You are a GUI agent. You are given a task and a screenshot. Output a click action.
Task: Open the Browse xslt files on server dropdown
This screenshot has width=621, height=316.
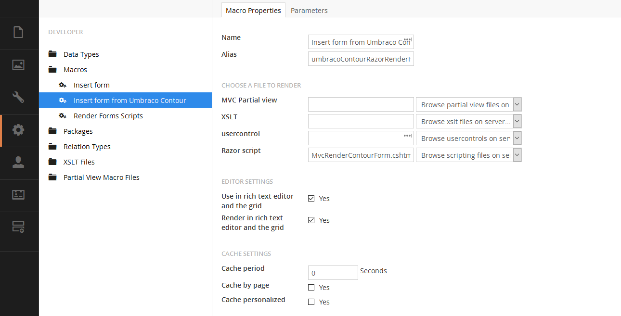469,121
